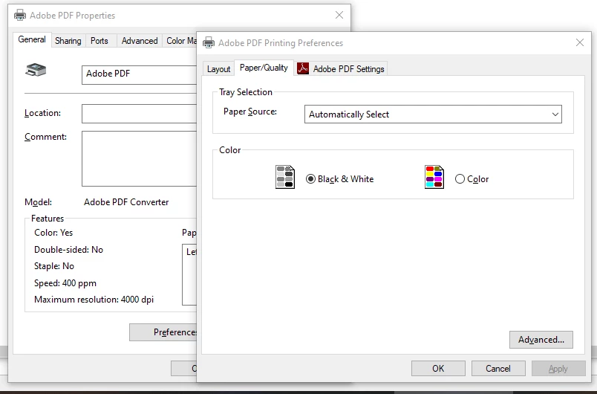Click the printer icon in Adobe PDF Properties title bar
Screen dimensions: 597x394
20,16
